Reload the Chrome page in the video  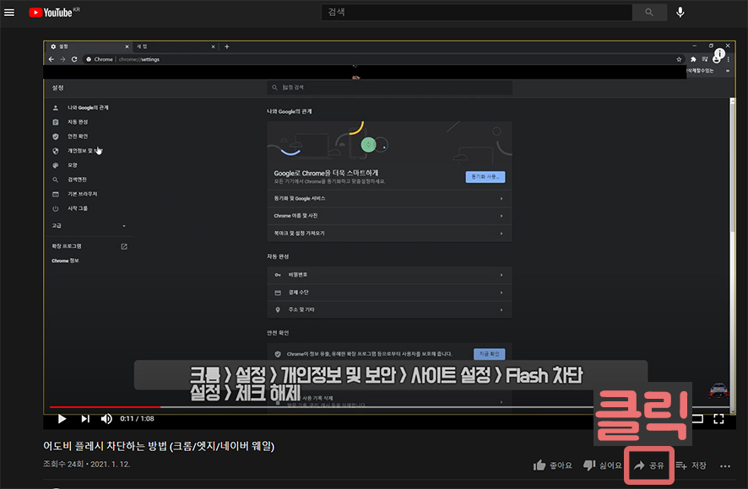point(74,59)
